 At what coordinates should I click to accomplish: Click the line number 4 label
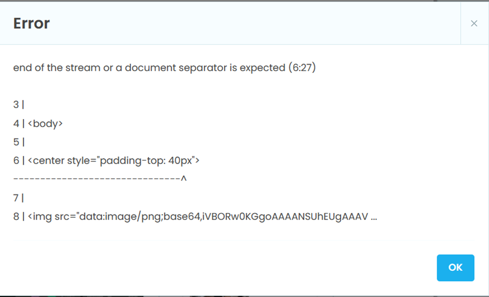pos(16,124)
